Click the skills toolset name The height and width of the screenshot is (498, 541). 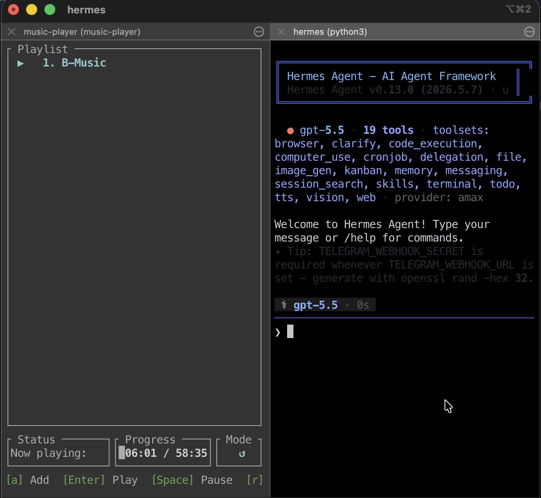tap(395, 184)
